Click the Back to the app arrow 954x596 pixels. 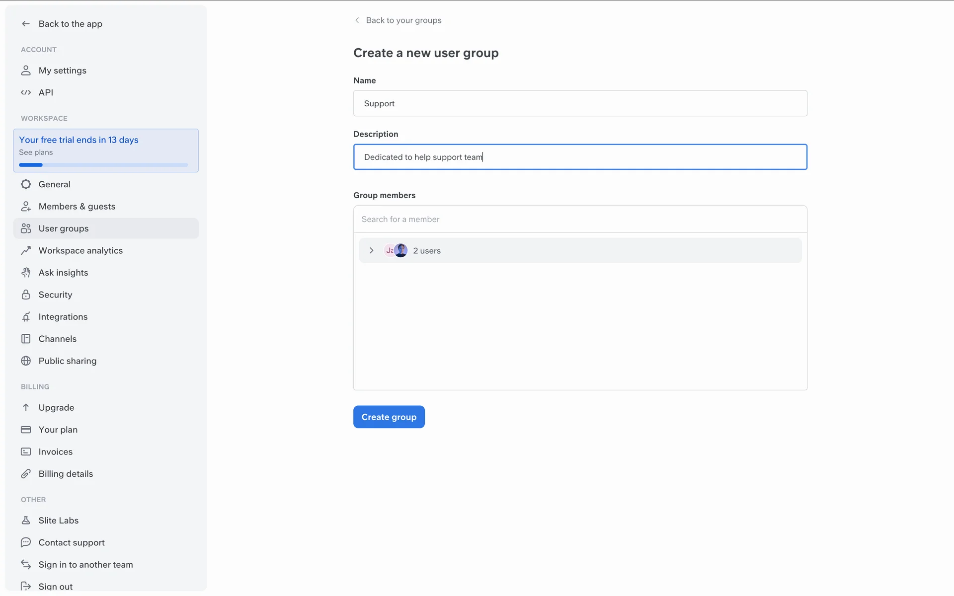(26, 24)
